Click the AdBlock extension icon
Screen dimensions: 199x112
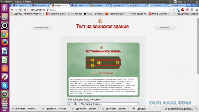pos(183,10)
